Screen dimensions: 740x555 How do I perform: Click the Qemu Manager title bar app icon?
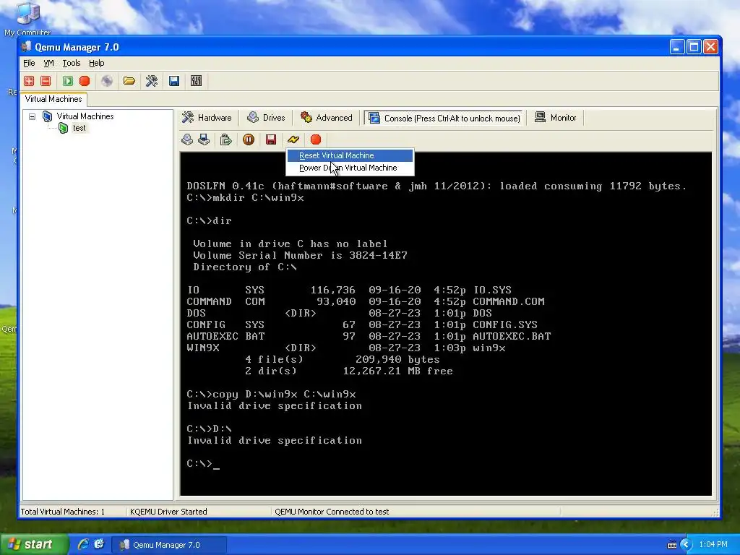point(27,47)
